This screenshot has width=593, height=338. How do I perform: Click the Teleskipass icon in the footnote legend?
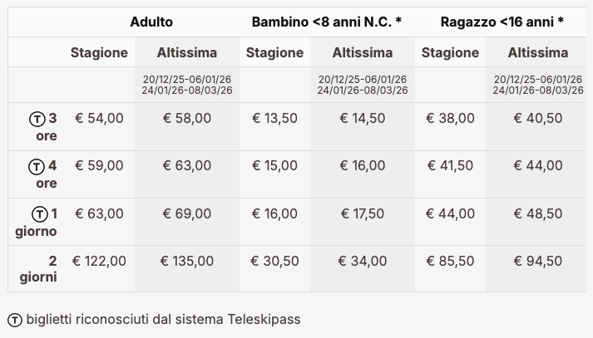point(15,320)
